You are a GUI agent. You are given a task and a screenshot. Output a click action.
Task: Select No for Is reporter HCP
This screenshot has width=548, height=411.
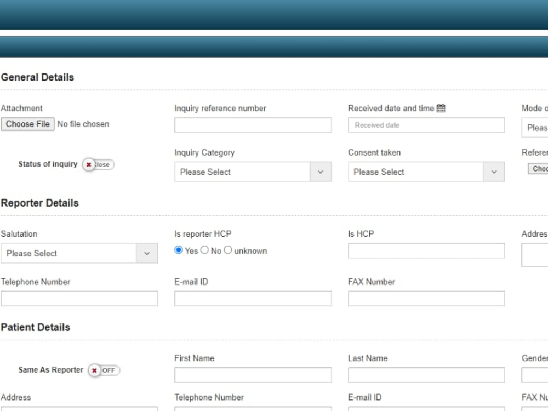[204, 250]
